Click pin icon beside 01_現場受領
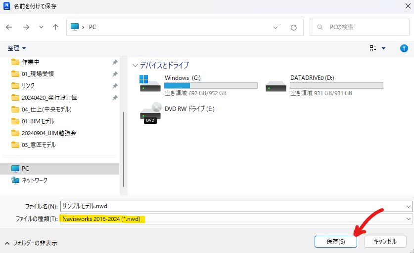This screenshot has width=414, height=253. pyautogui.click(x=115, y=74)
